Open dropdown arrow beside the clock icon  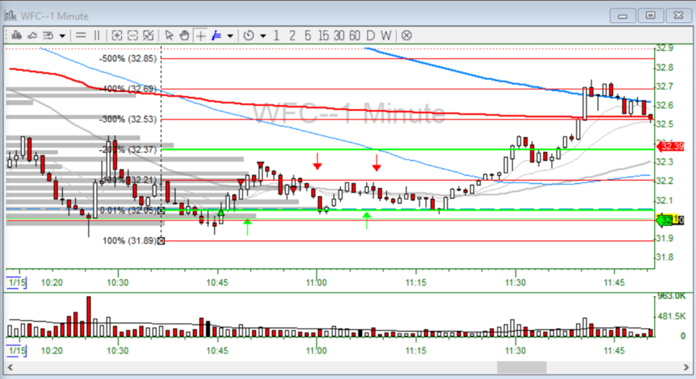tap(262, 35)
